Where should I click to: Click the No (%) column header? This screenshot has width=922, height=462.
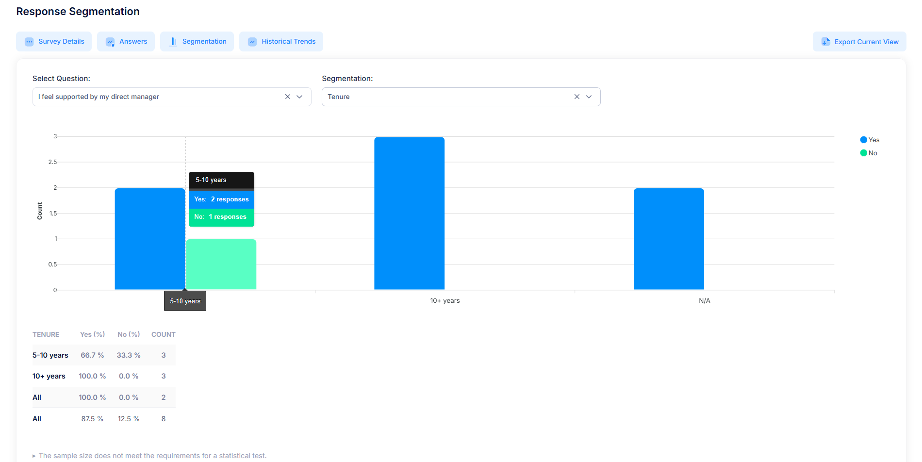pyautogui.click(x=129, y=334)
